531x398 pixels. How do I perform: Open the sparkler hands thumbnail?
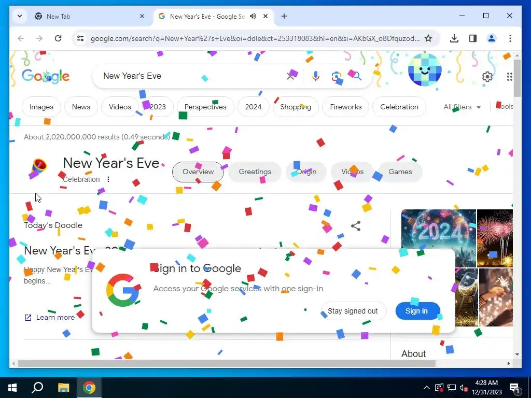(x=496, y=297)
